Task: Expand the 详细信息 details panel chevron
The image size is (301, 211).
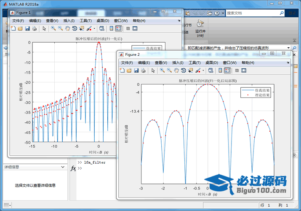Action: tap(63, 167)
